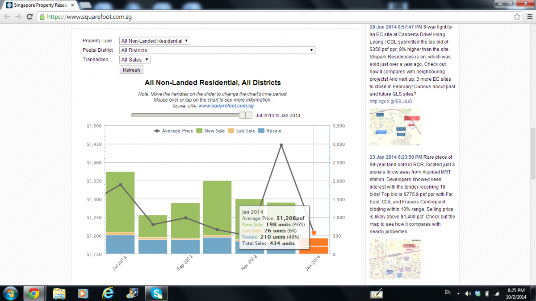Open the Postal District dropdown
Image resolution: width=536 pixels, height=301 pixels.
click(217, 50)
